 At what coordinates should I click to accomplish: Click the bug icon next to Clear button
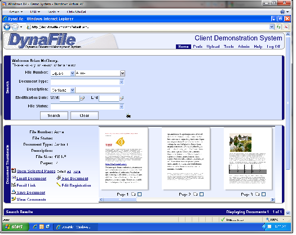129,116
